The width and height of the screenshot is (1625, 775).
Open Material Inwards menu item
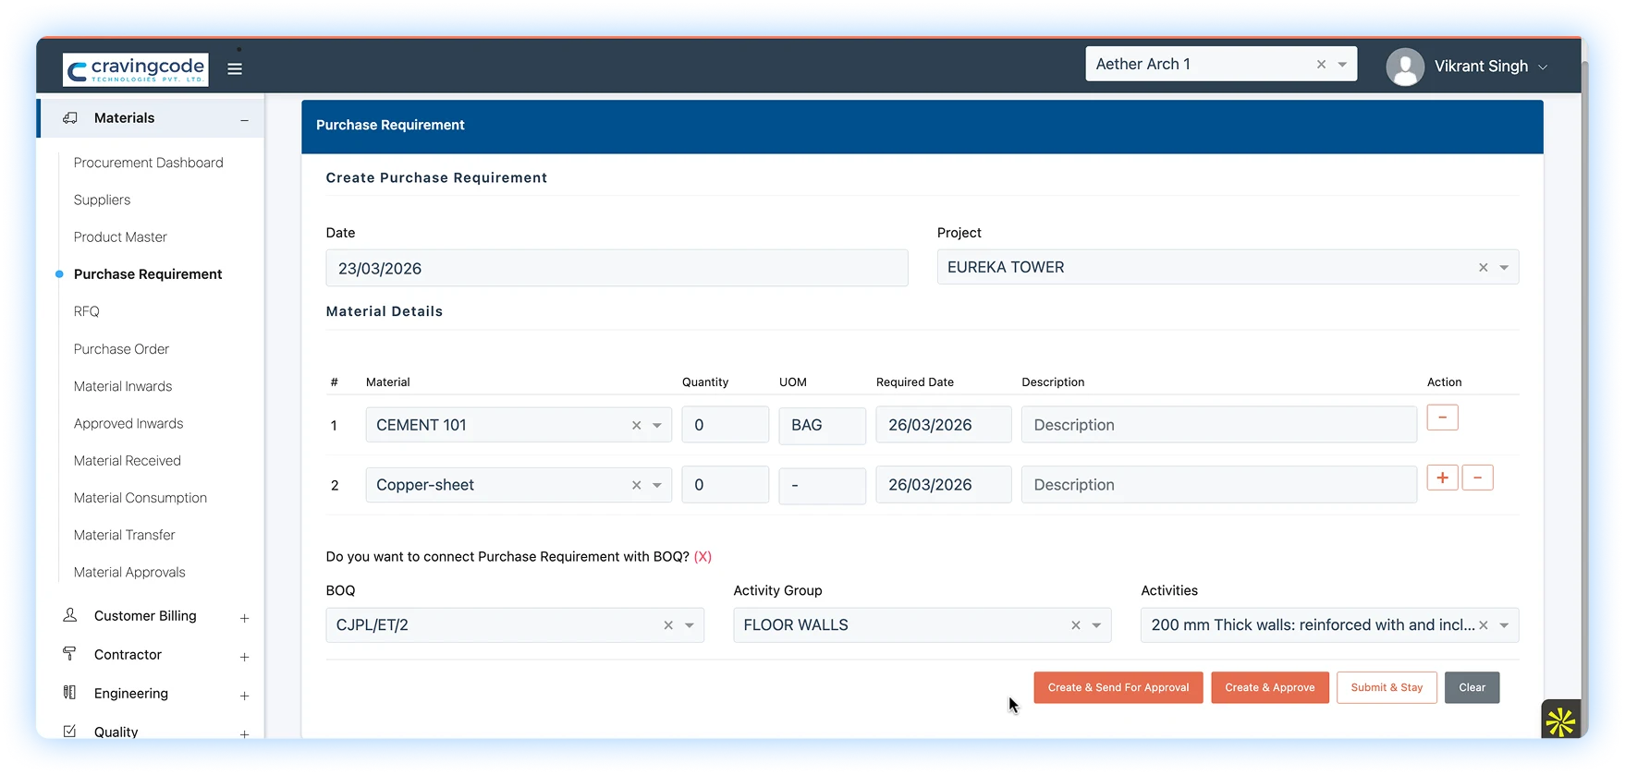123,386
